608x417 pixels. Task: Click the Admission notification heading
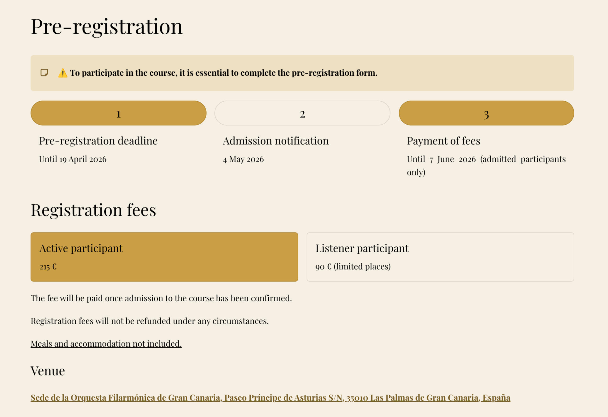(276, 141)
